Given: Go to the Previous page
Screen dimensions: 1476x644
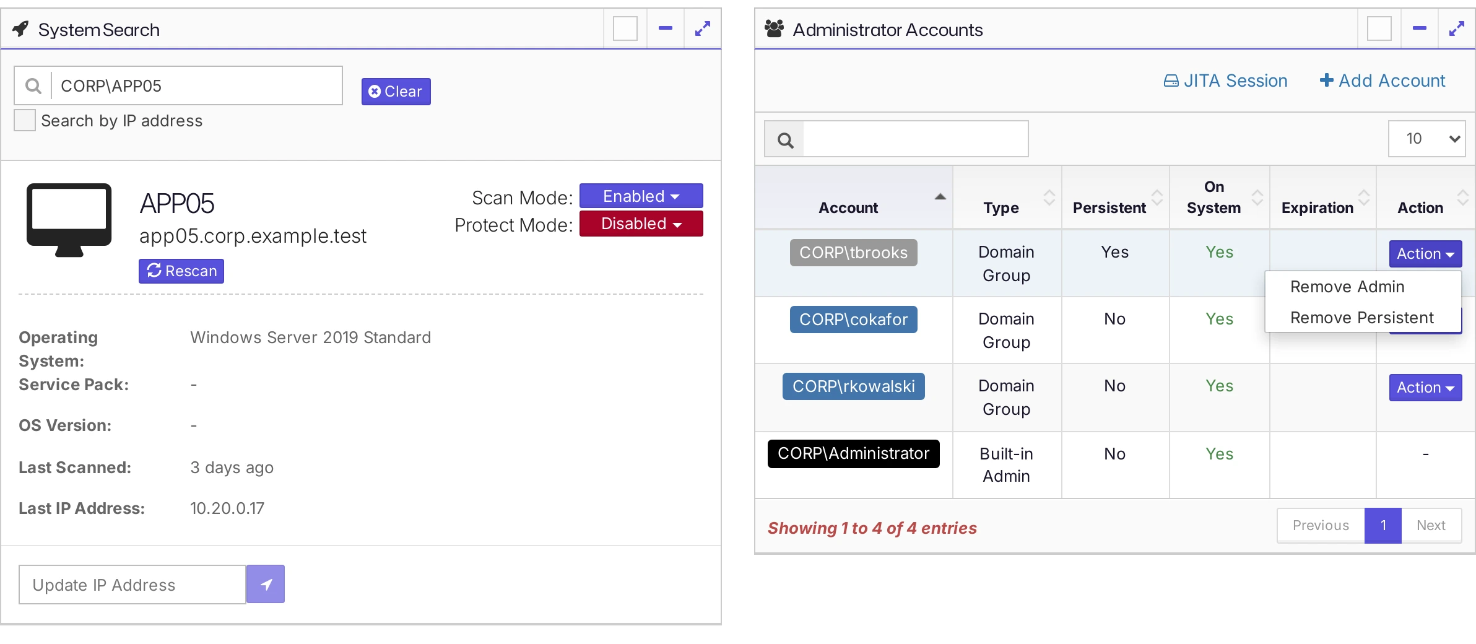Looking at the screenshot, I should (x=1321, y=526).
